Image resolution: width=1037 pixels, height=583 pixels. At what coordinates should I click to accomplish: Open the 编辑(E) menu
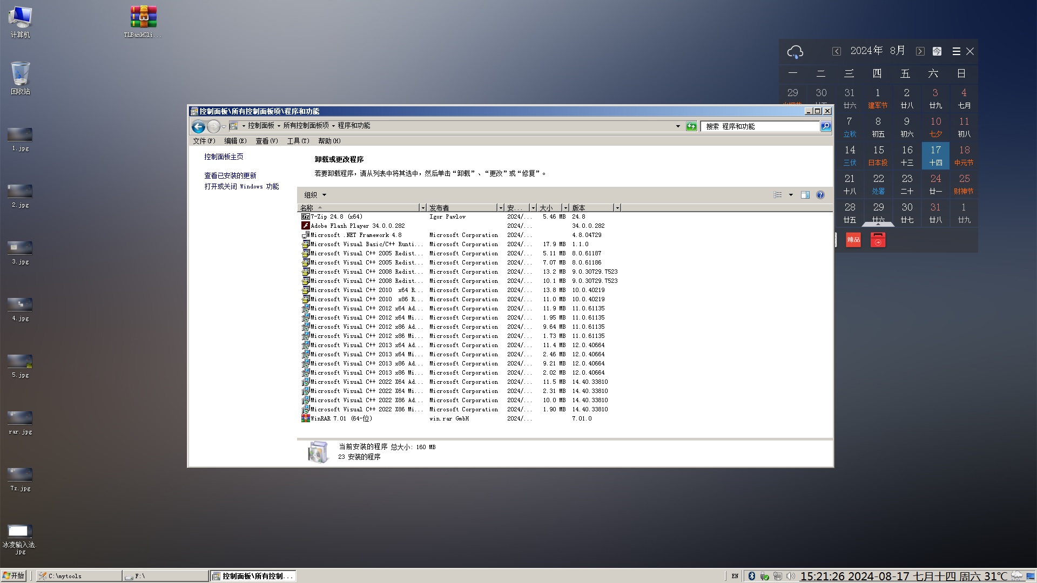click(235, 141)
